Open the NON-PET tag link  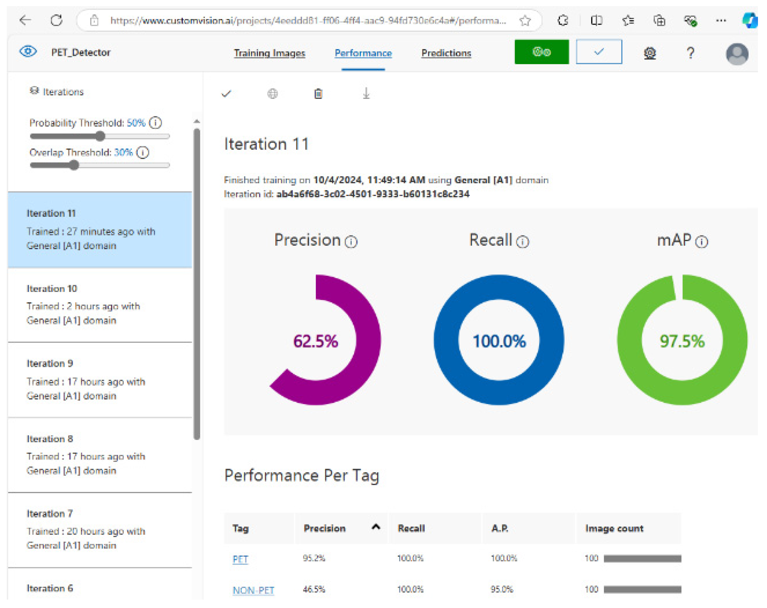(x=253, y=590)
